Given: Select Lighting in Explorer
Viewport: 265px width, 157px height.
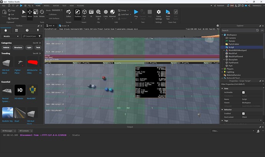Looking at the screenshot, I should [230, 72].
